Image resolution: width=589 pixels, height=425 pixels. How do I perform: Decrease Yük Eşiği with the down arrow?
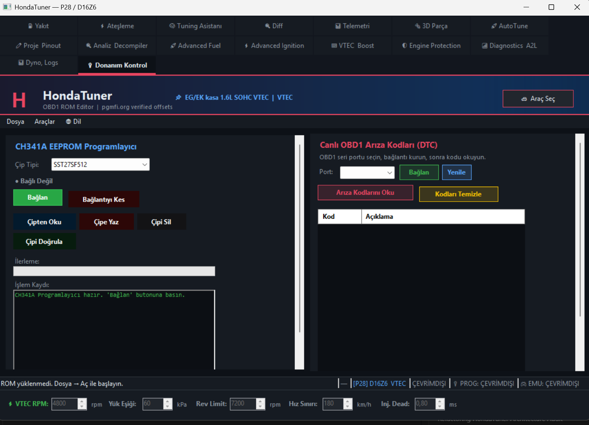click(x=168, y=406)
